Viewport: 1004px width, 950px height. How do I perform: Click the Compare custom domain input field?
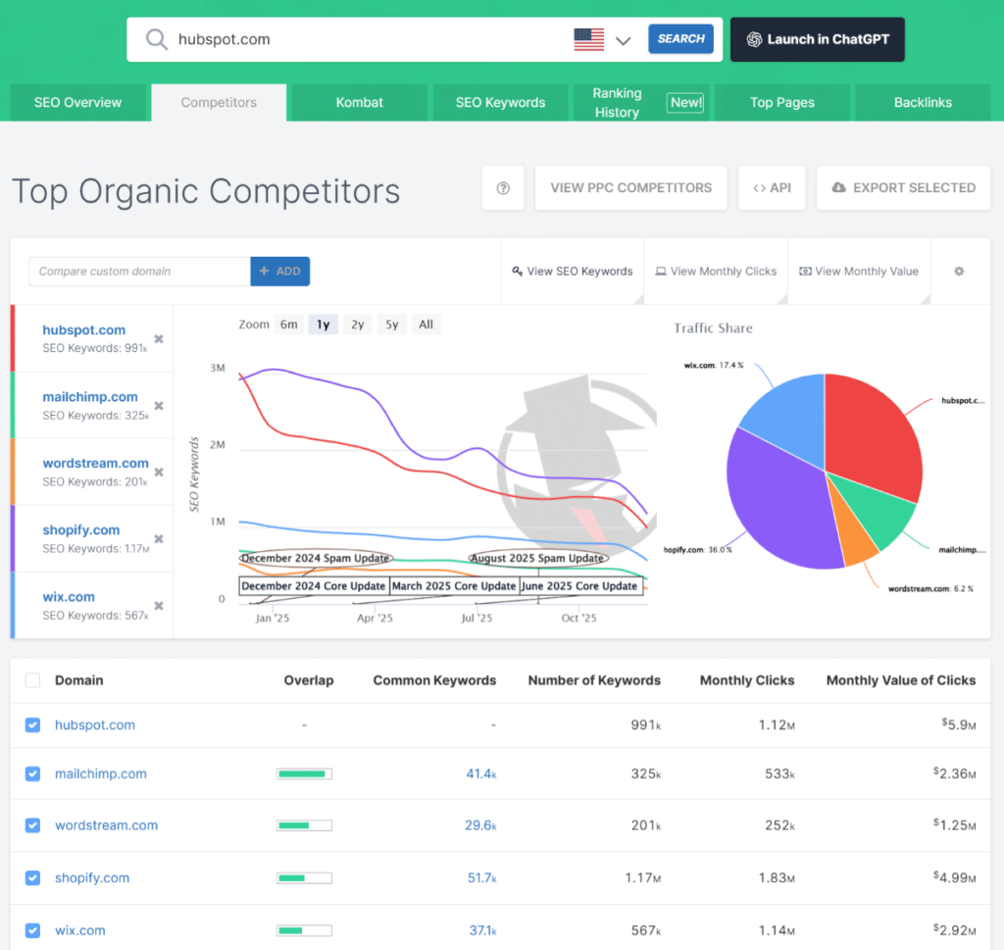[137, 271]
